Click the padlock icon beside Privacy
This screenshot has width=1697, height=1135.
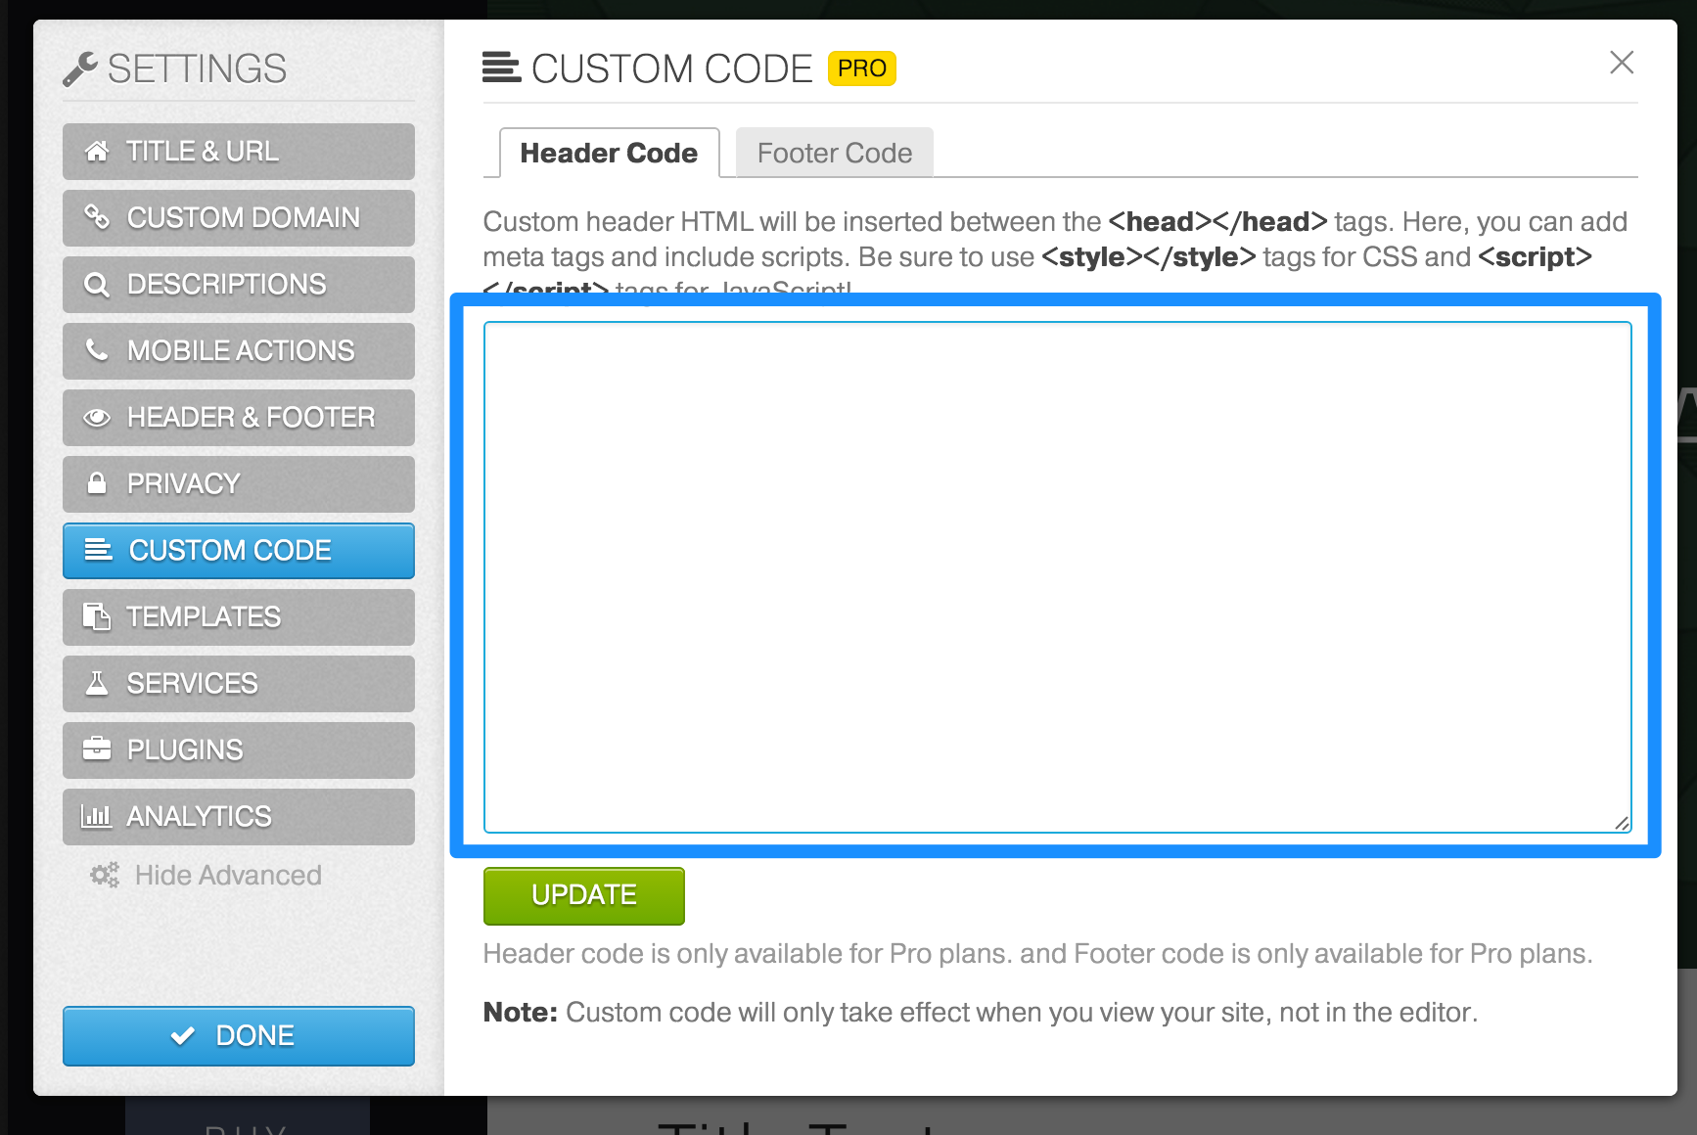[96, 483]
